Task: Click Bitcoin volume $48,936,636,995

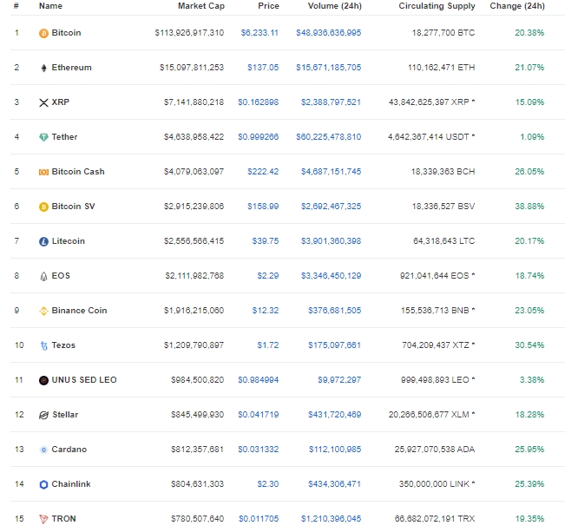Action: 328,33
